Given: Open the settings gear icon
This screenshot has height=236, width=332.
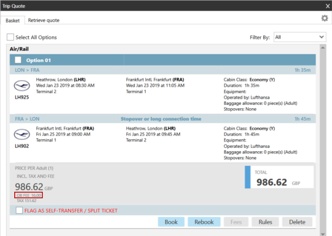Looking at the screenshot, I should [x=324, y=18].
